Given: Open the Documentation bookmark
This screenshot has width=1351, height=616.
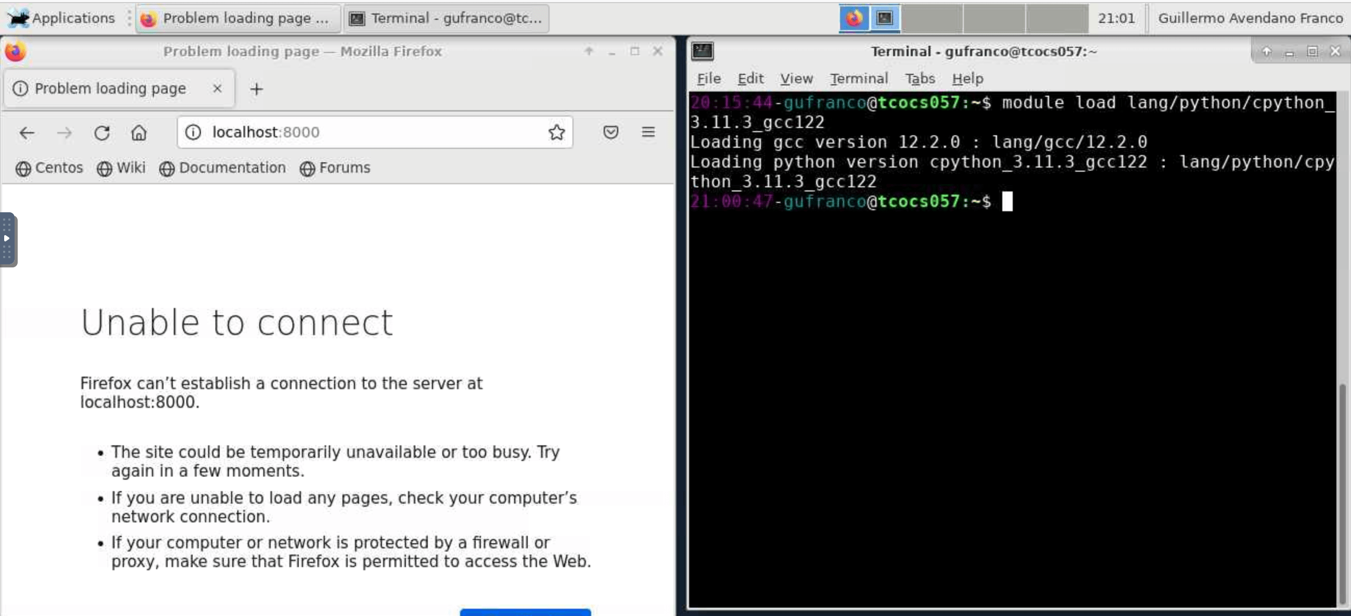Looking at the screenshot, I should coord(223,168).
